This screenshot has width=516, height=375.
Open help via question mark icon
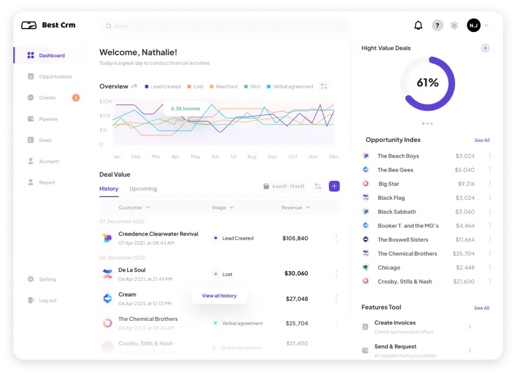point(438,26)
